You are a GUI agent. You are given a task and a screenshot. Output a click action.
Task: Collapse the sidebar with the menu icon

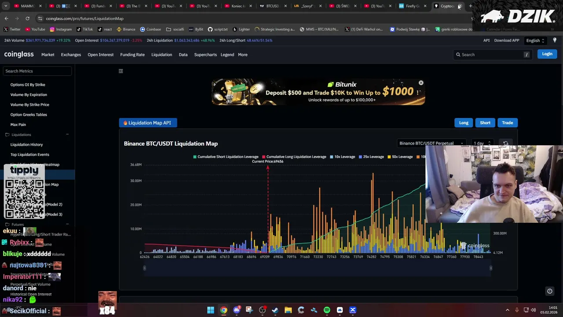121,71
